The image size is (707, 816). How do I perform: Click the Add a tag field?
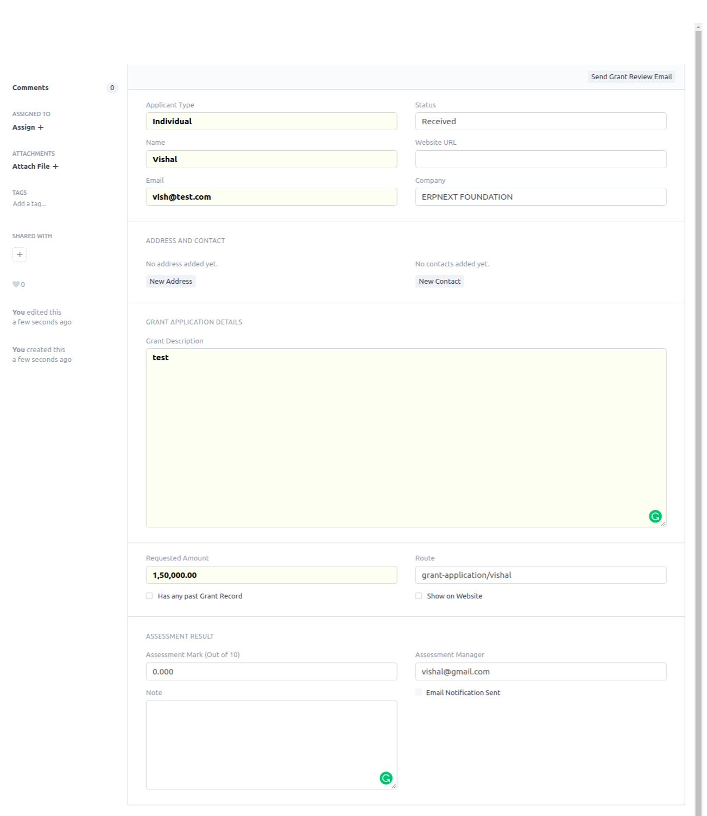point(29,204)
